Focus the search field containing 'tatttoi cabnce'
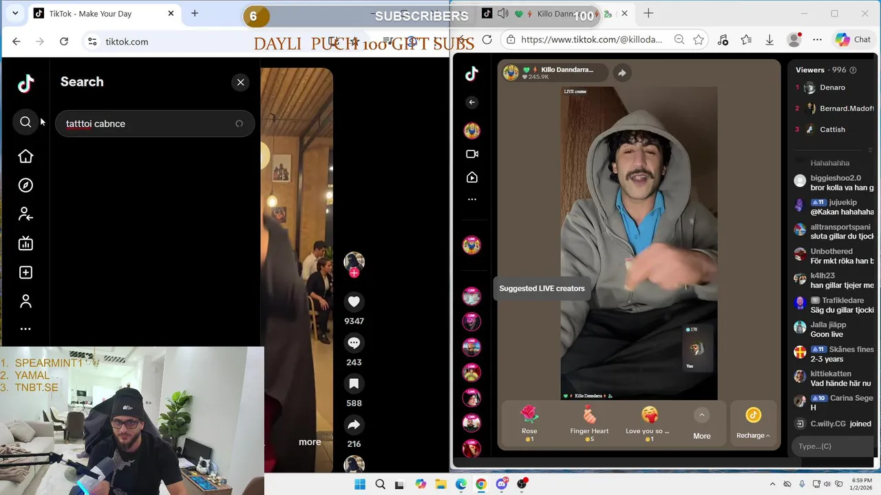This screenshot has width=881, height=495. click(x=155, y=124)
